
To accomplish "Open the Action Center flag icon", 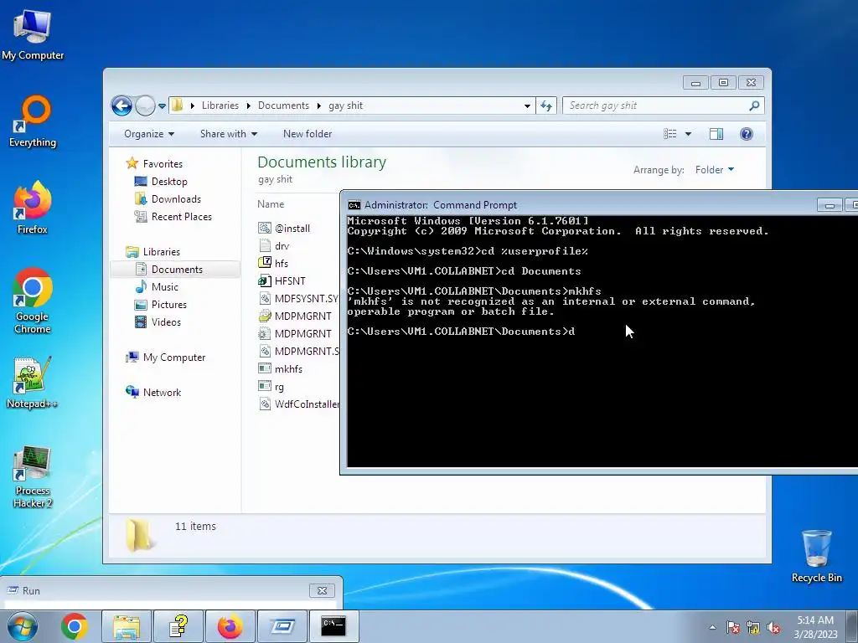I will coord(732,627).
